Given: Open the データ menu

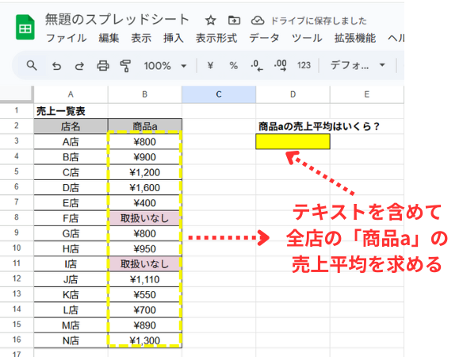Looking at the screenshot, I should (264, 38).
